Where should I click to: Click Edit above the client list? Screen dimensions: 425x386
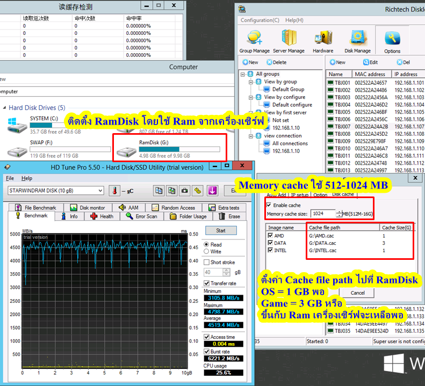[370, 62]
